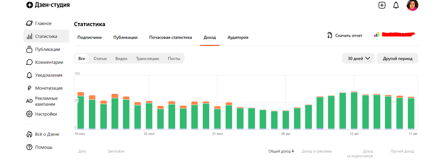Viewport: 439px width, 168px height.
Task: Click the Дзен-студия logo icon
Action: [x=30, y=5]
